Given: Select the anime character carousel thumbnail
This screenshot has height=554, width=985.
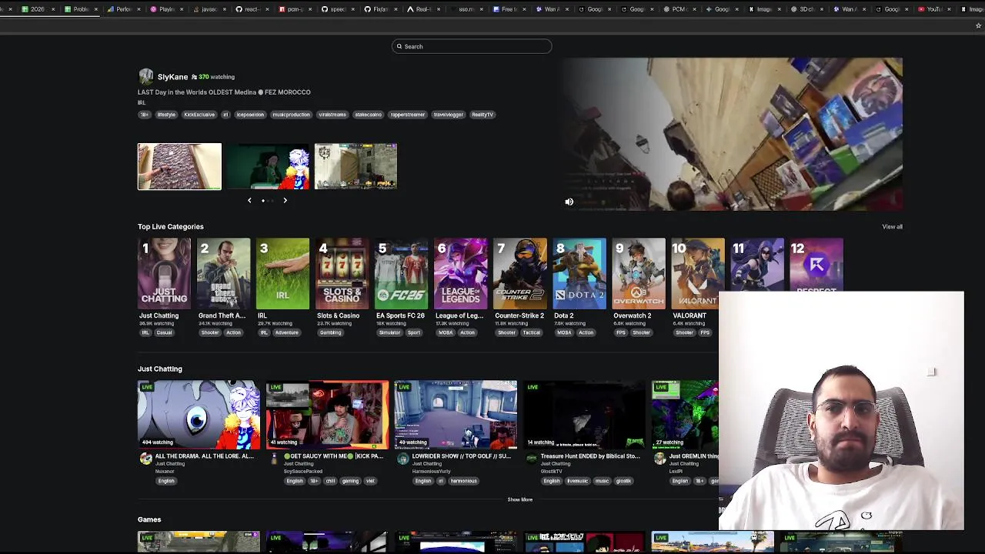Looking at the screenshot, I should (x=268, y=166).
